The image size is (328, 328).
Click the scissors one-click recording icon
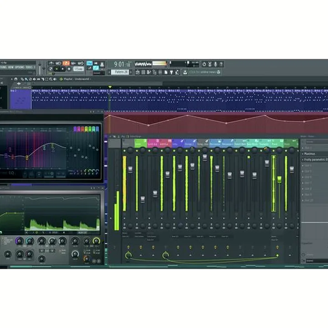tap(210, 64)
